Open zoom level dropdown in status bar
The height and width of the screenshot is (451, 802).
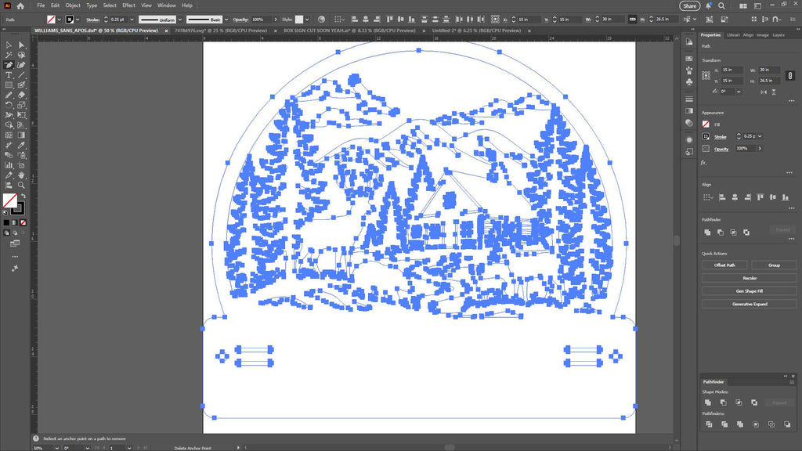pyautogui.click(x=56, y=448)
